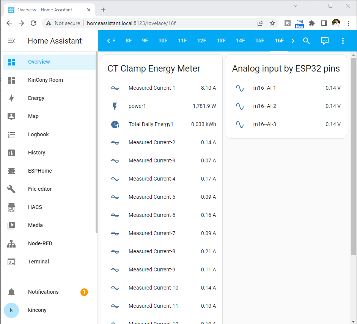The height and width of the screenshot is (324, 357).
Task: Open the assist chat bubble icon
Action: [x=325, y=41]
